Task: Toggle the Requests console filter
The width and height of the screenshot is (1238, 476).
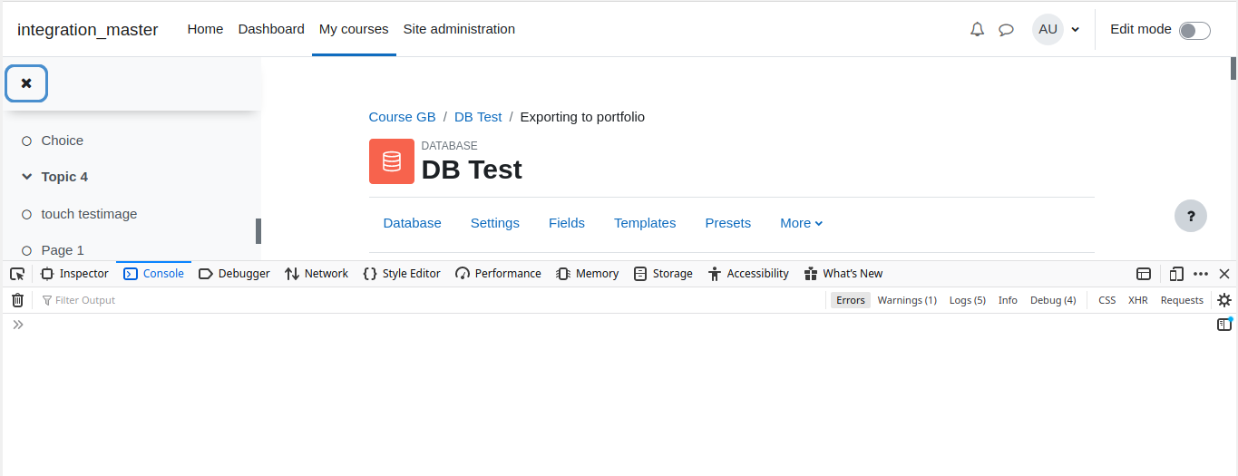Action: click(1182, 300)
